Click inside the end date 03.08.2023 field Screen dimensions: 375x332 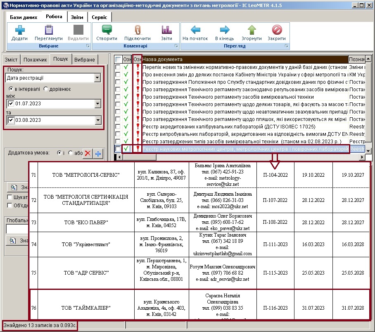pos(55,120)
